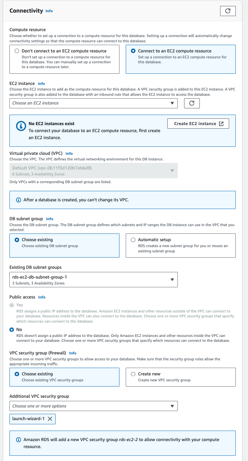This screenshot has height=461, width=248.
Task: Remove the launch-wizard-1 security group tag
Action: [50, 419]
